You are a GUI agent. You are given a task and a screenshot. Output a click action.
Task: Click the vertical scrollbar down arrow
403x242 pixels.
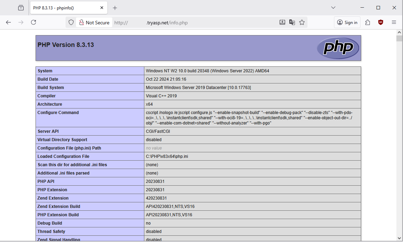pyautogui.click(x=399, y=238)
